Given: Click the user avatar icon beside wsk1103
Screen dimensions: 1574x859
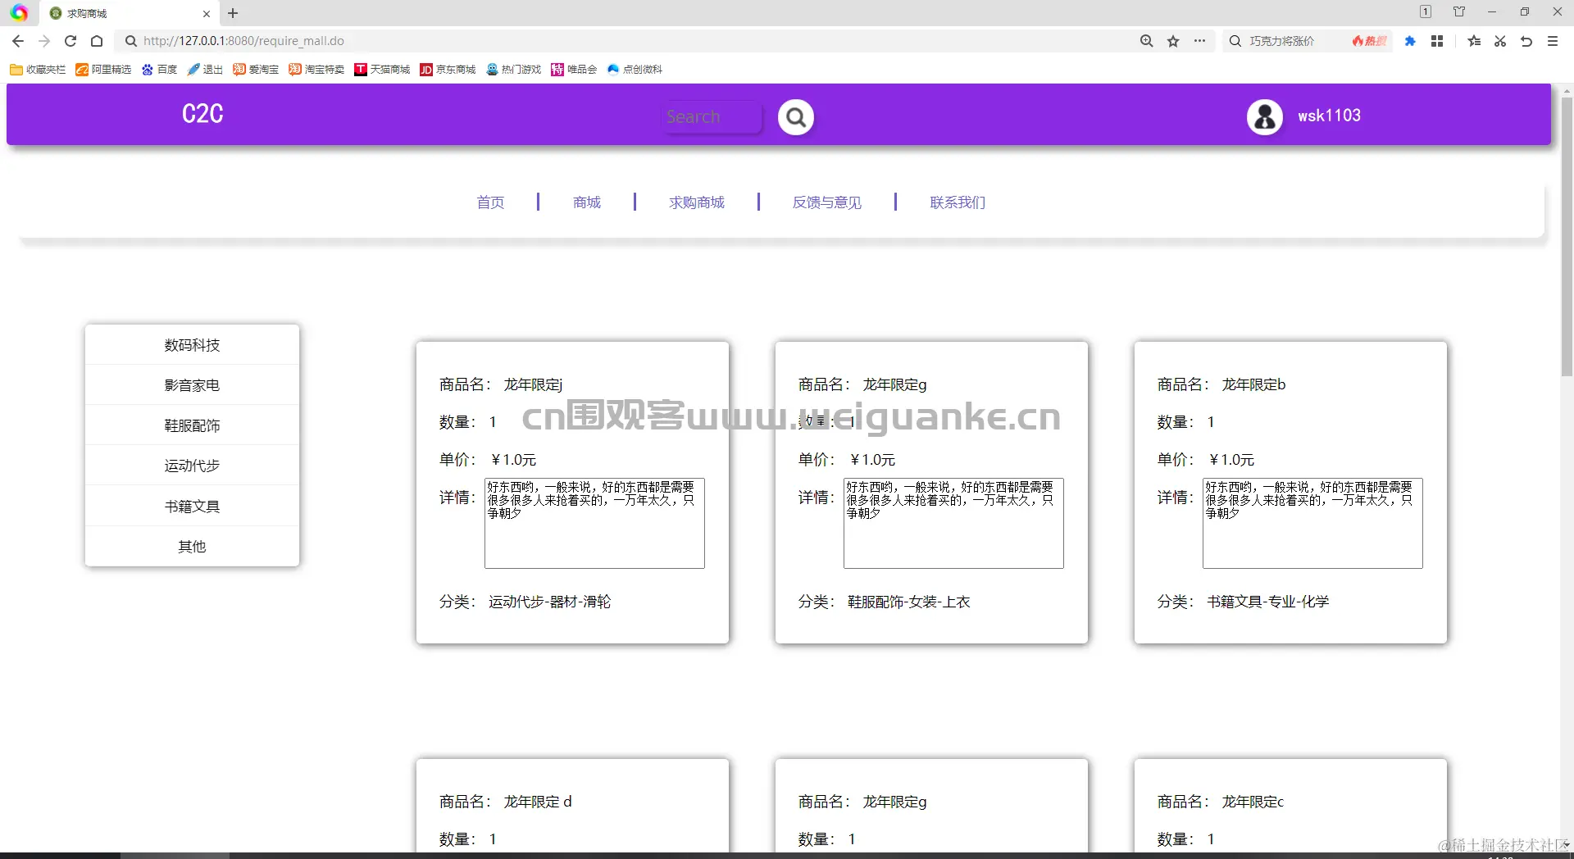Looking at the screenshot, I should tap(1264, 116).
